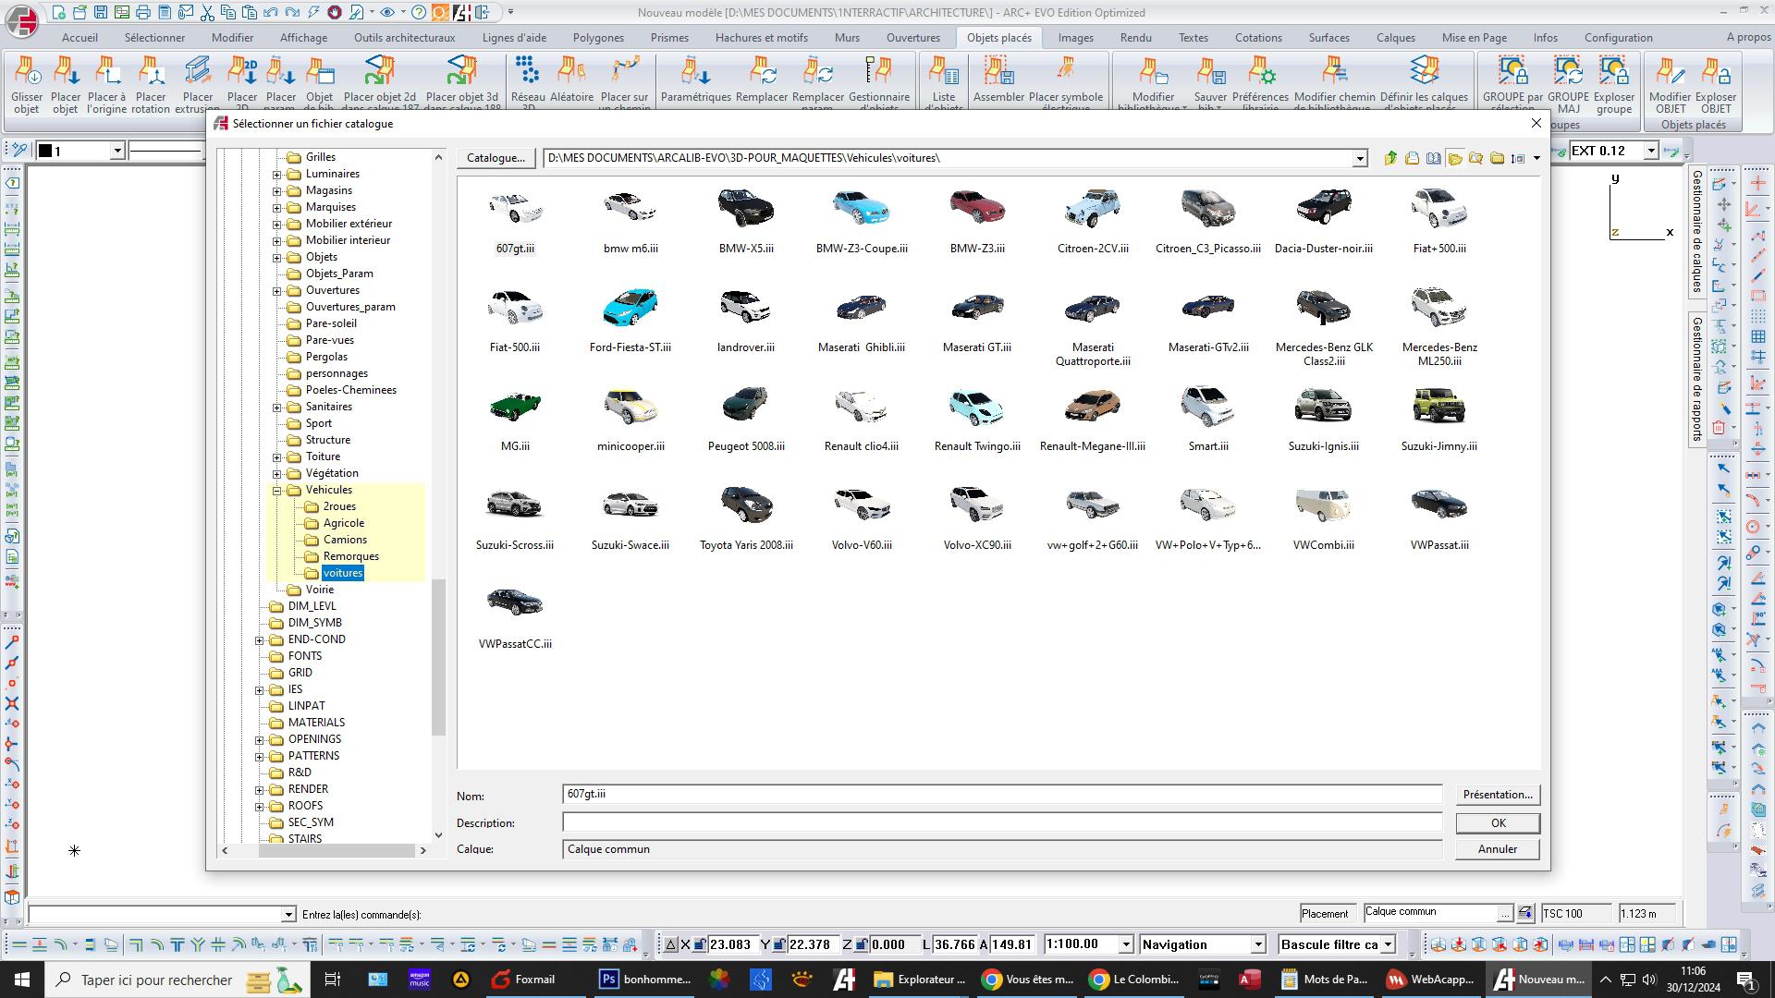Screen dimensions: 1775x998
Task: Collapse the Vehicules folder in the tree
Action: [x=276, y=491]
